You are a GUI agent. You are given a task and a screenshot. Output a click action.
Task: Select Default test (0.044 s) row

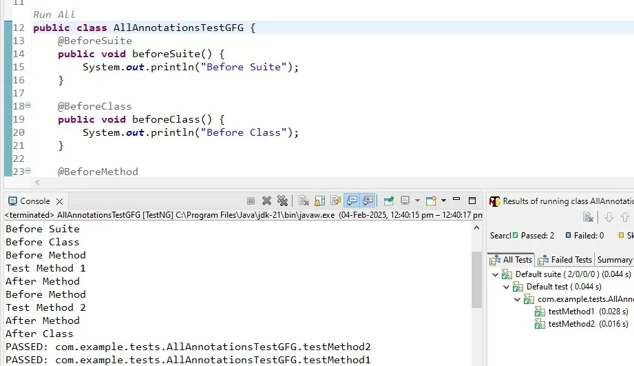[557, 287]
